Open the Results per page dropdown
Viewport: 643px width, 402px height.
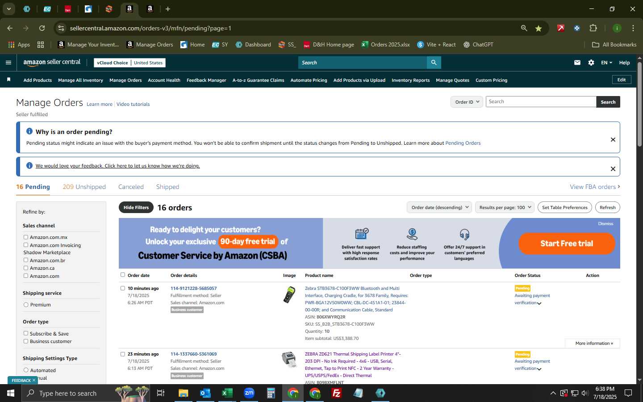click(505, 207)
